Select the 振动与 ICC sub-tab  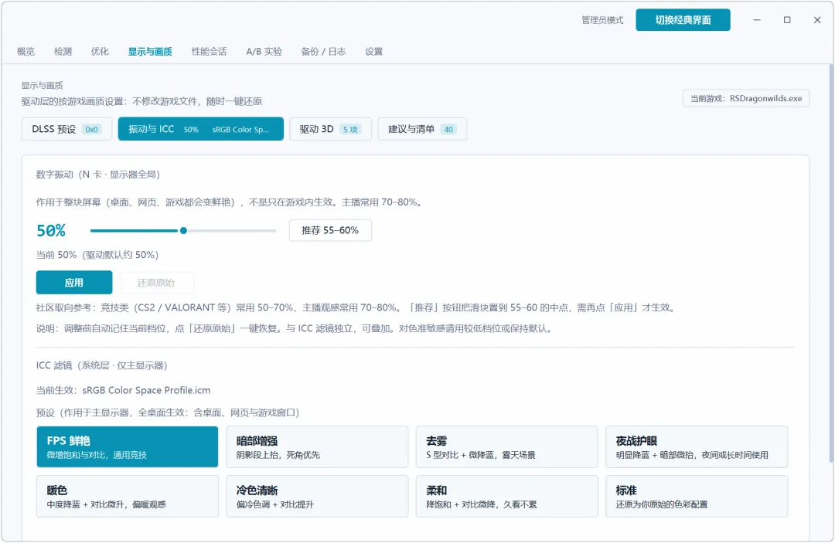(x=201, y=129)
